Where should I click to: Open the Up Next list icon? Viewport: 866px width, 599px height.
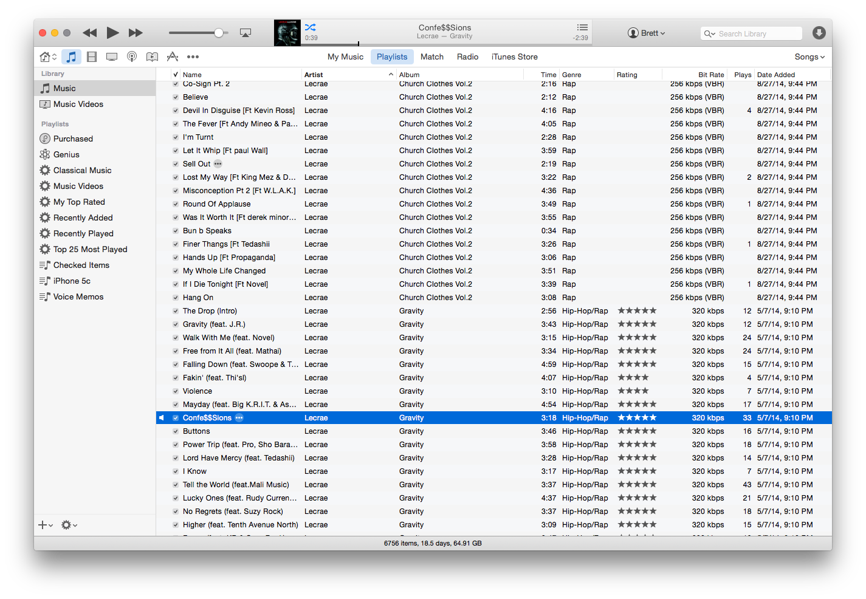click(x=582, y=27)
